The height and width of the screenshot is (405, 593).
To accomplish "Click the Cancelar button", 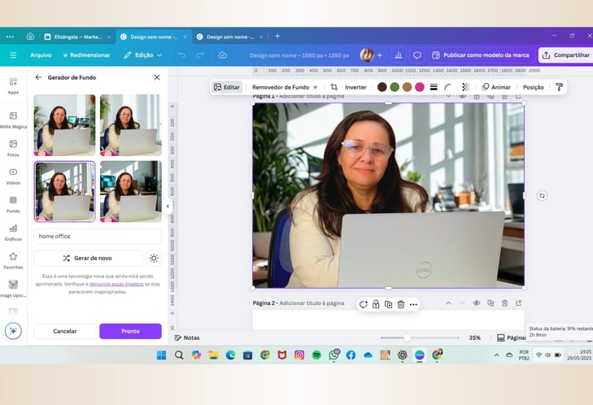I will click(x=65, y=331).
